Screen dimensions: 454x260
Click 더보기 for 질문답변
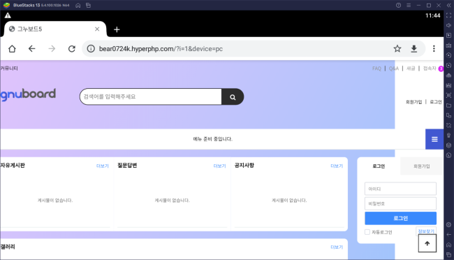pos(219,166)
